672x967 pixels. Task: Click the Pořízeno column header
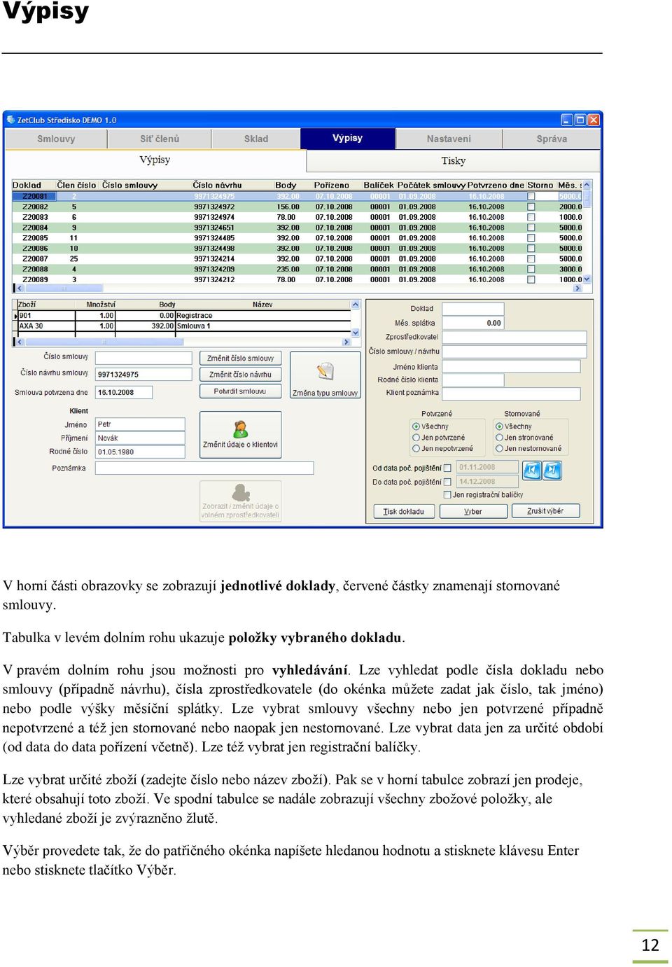(332, 185)
